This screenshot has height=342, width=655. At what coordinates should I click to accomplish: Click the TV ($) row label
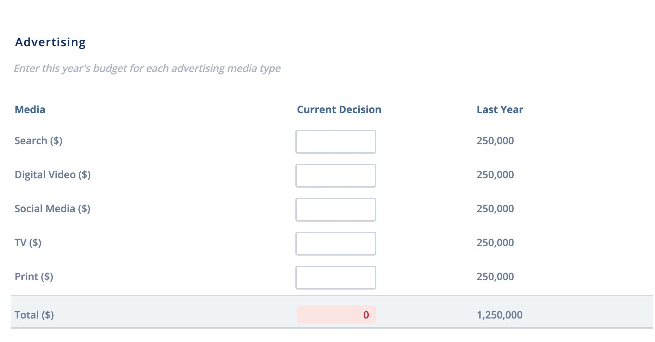tap(28, 243)
